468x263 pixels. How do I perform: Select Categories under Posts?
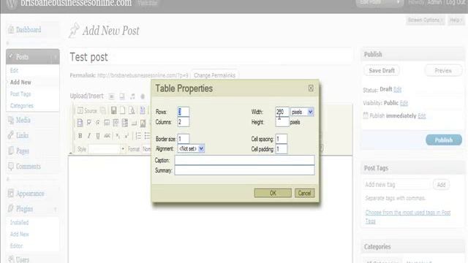click(x=22, y=105)
